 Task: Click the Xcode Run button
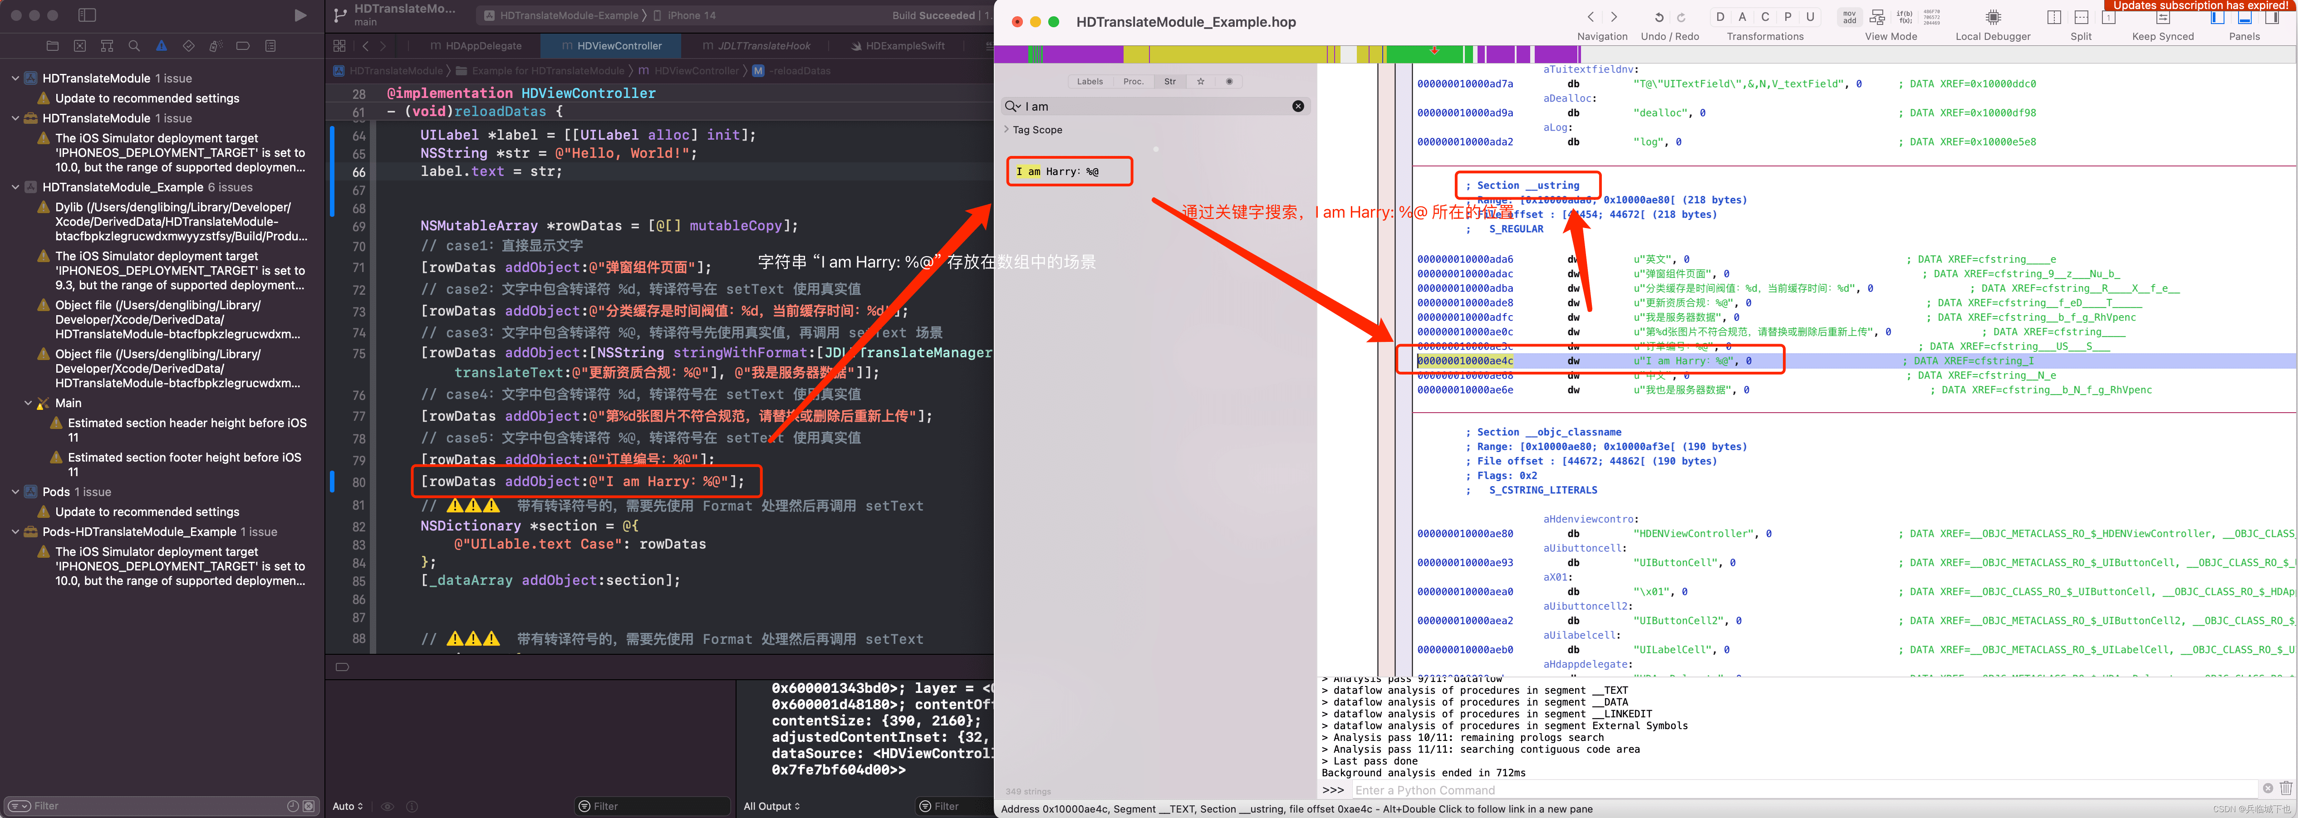pyautogui.click(x=300, y=15)
